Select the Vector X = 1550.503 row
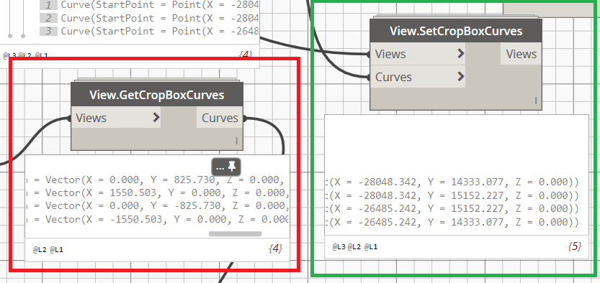600x283 pixels. click(x=157, y=193)
